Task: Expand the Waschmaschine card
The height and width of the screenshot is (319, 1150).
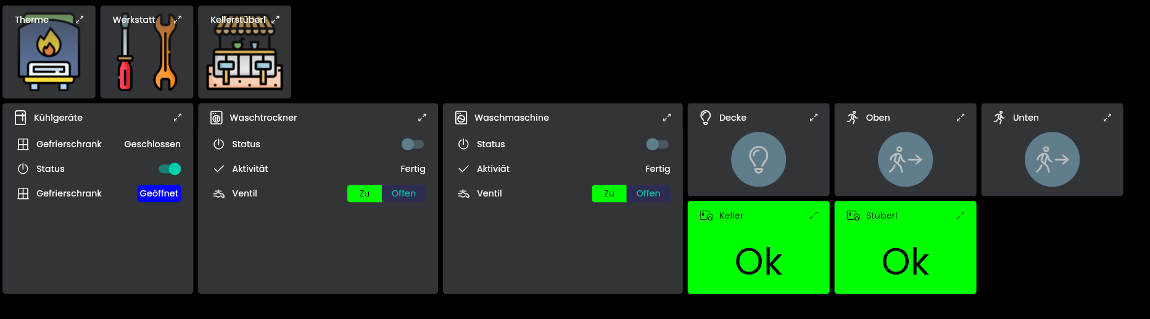Action: pos(667,118)
